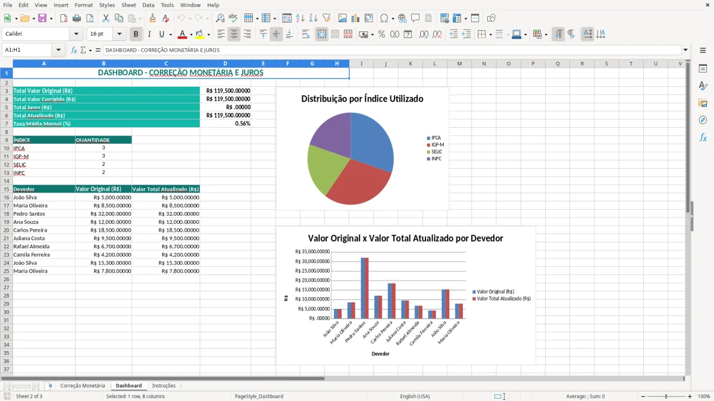Select the Clone Formatting paintbrush
The height and width of the screenshot is (401, 714).
(152, 18)
